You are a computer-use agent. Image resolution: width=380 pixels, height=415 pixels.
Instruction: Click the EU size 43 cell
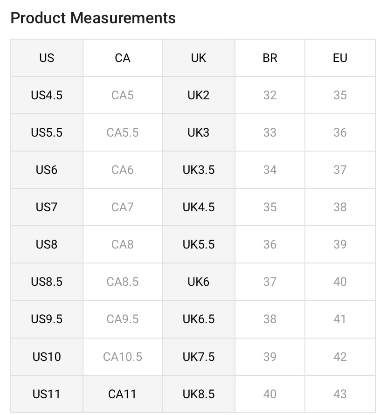[x=340, y=394]
